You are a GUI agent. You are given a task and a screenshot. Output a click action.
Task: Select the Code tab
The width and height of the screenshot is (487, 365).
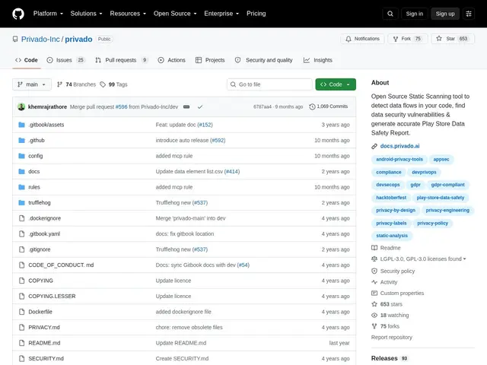(27, 60)
